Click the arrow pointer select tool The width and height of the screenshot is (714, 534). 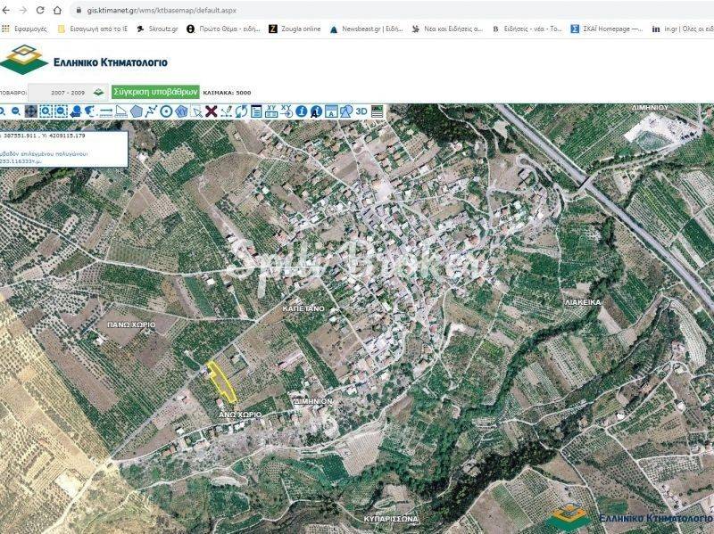[x=196, y=111]
